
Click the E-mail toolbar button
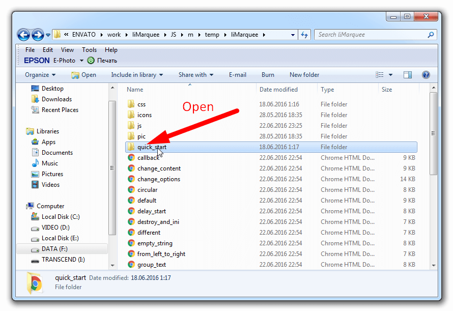point(238,75)
